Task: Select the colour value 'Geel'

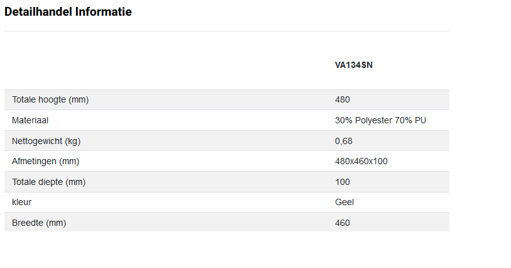Action: (344, 202)
